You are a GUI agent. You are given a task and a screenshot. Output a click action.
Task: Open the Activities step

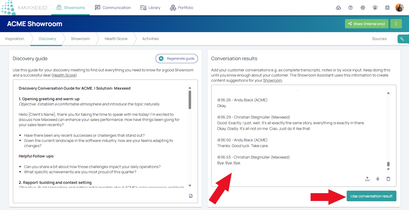pyautogui.click(x=150, y=39)
